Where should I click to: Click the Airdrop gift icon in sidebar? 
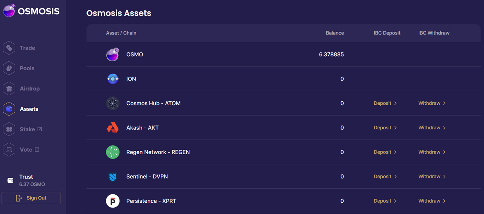9,89
